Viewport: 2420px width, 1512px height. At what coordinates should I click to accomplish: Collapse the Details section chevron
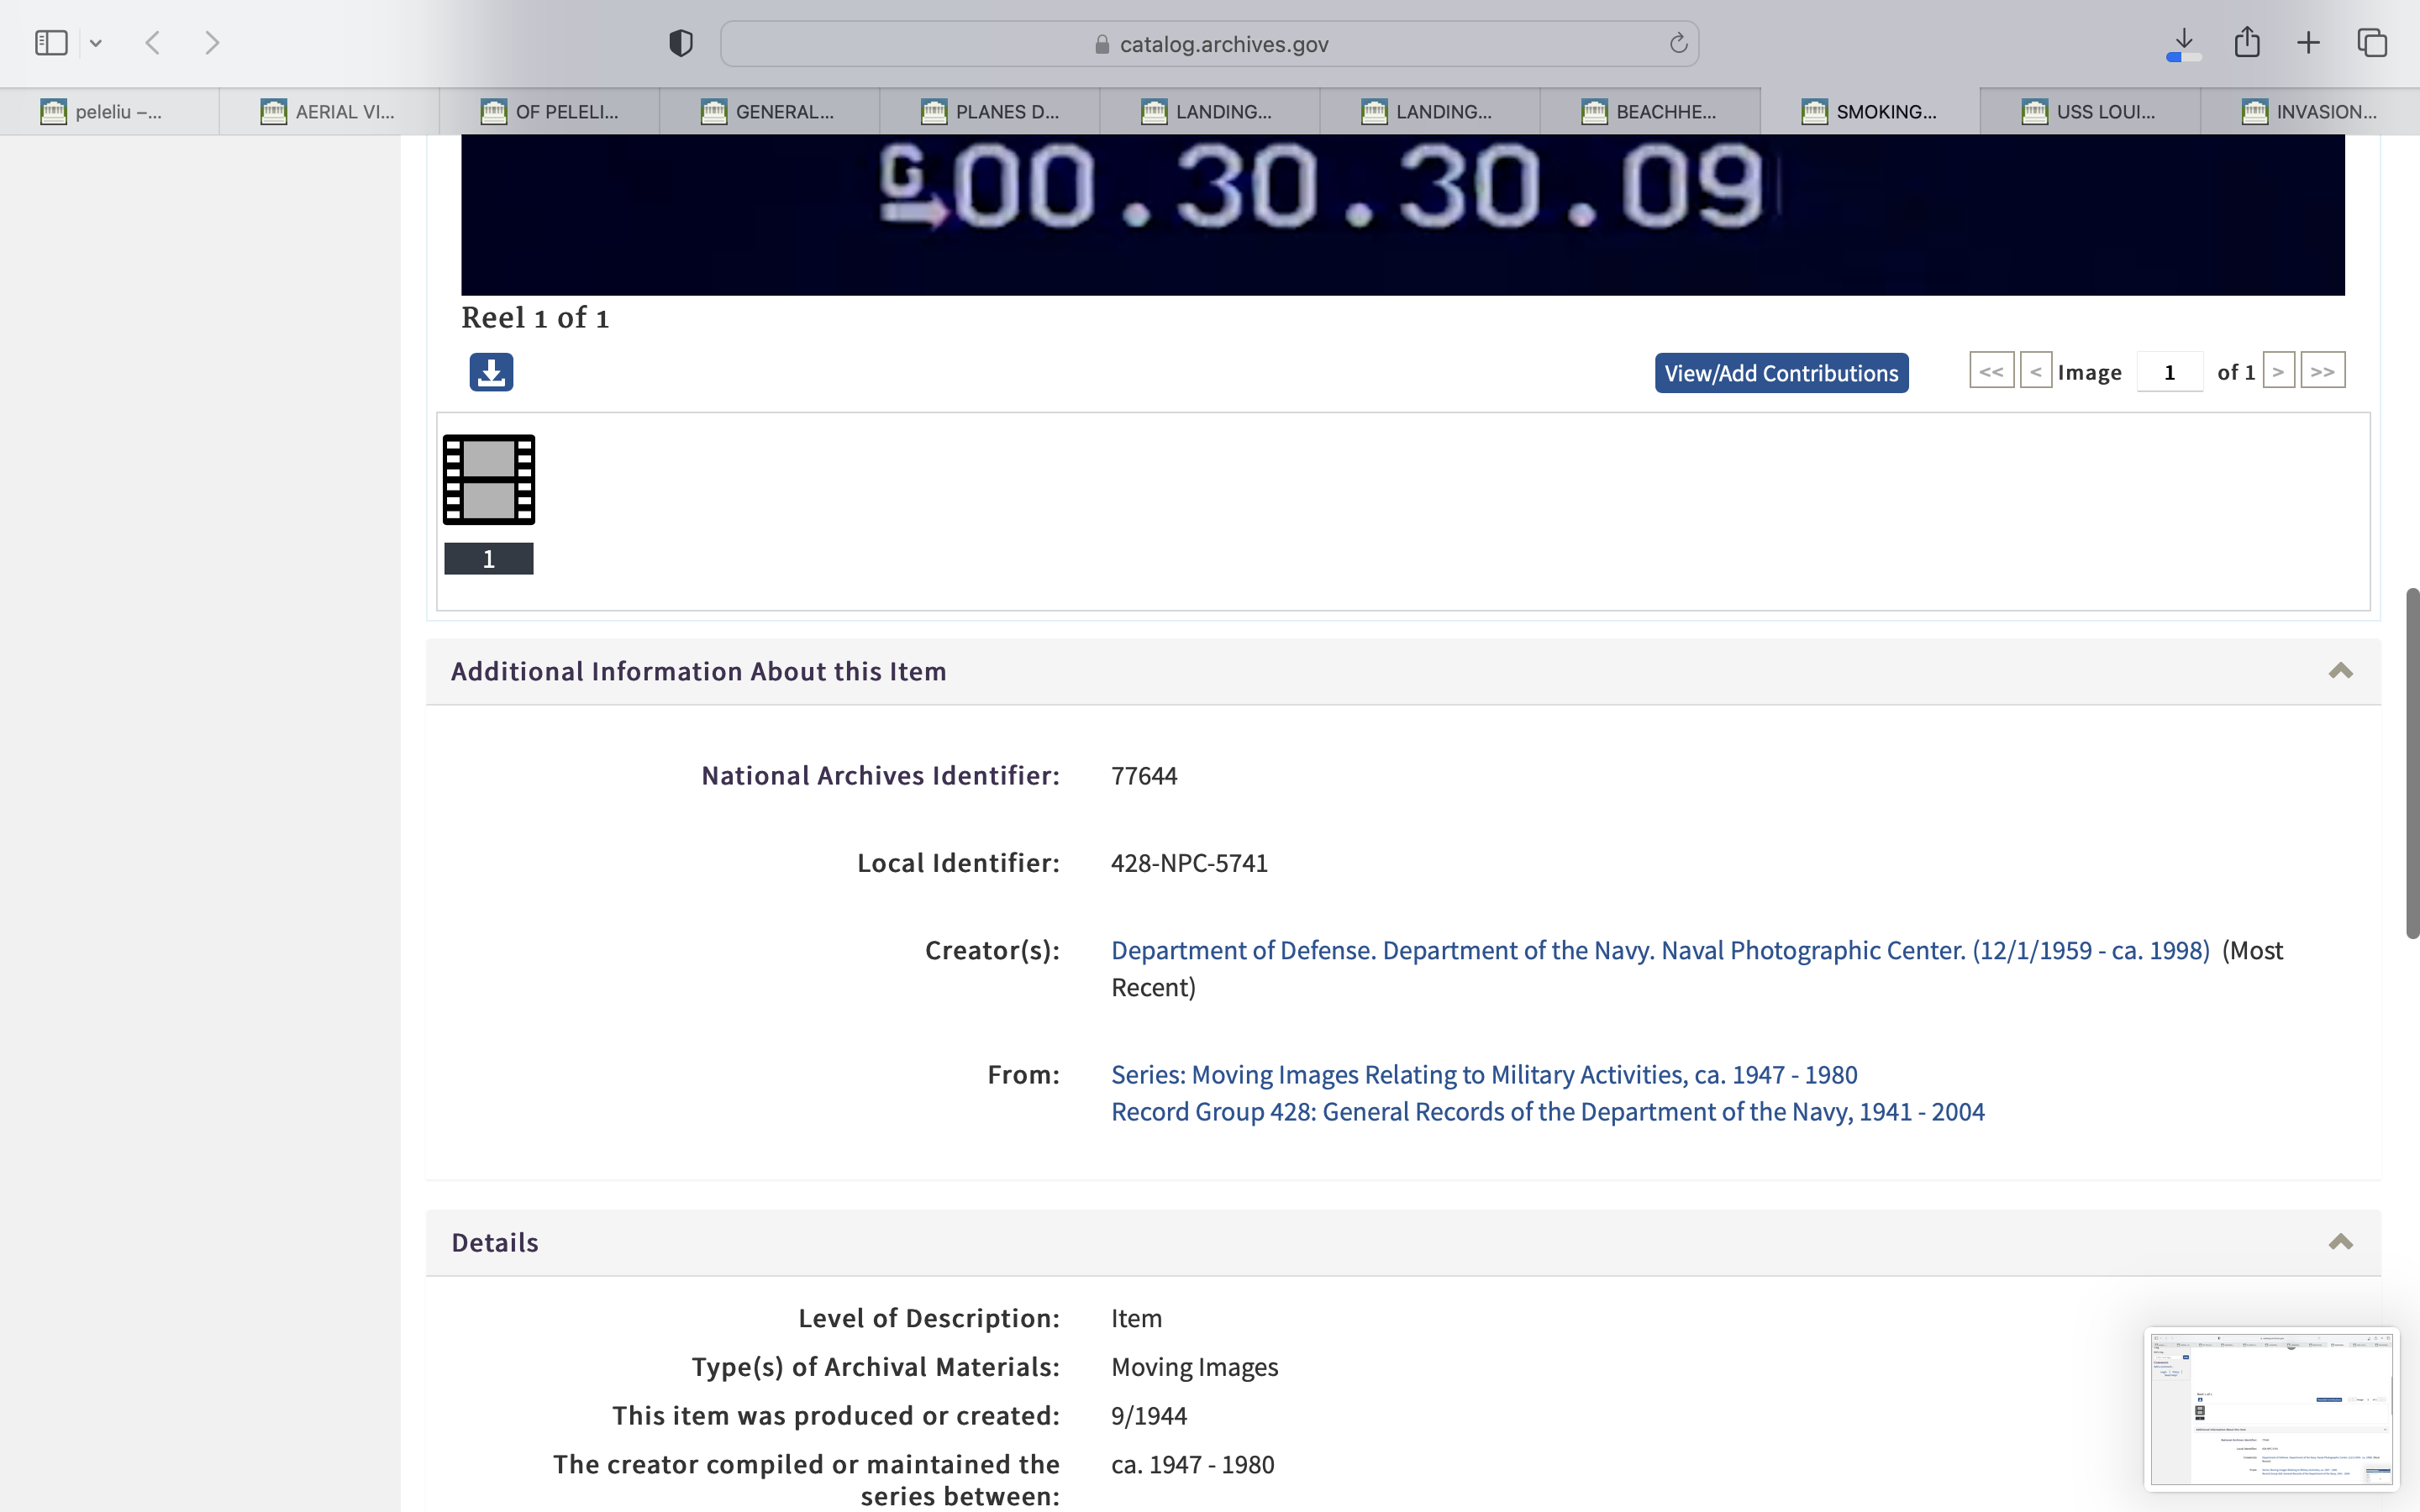2340,1242
